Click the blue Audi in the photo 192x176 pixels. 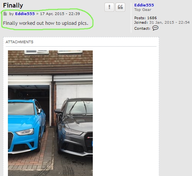click(26, 126)
